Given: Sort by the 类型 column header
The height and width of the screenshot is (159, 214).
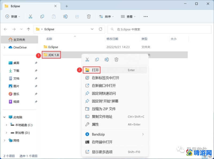Looking at the screenshot, I should [144, 39].
